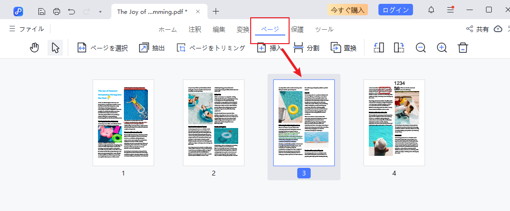Screen dimensions: 510x211
Task: Click the page number 2 label
Action: 214,173
